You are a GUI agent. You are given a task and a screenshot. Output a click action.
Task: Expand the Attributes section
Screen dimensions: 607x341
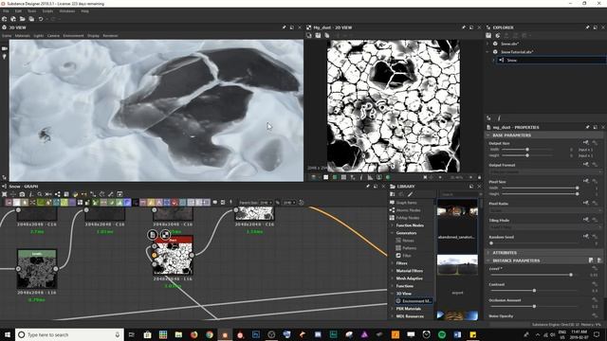click(x=488, y=253)
